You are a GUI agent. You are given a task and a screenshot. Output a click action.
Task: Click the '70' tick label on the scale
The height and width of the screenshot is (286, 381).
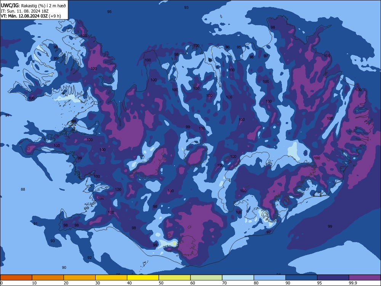point(224,283)
